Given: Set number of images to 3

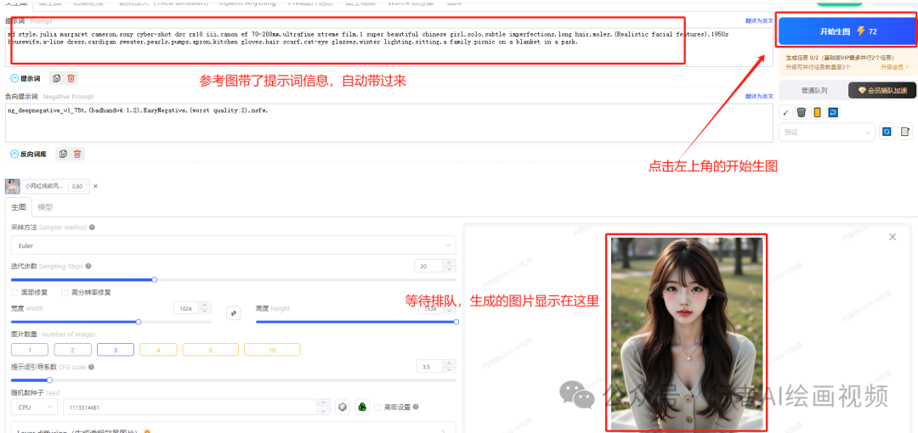Looking at the screenshot, I should (116, 349).
